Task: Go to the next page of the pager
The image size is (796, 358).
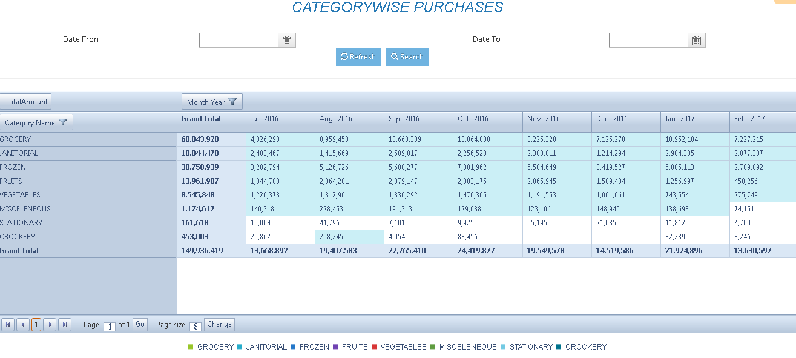Action: pyautogui.click(x=50, y=325)
